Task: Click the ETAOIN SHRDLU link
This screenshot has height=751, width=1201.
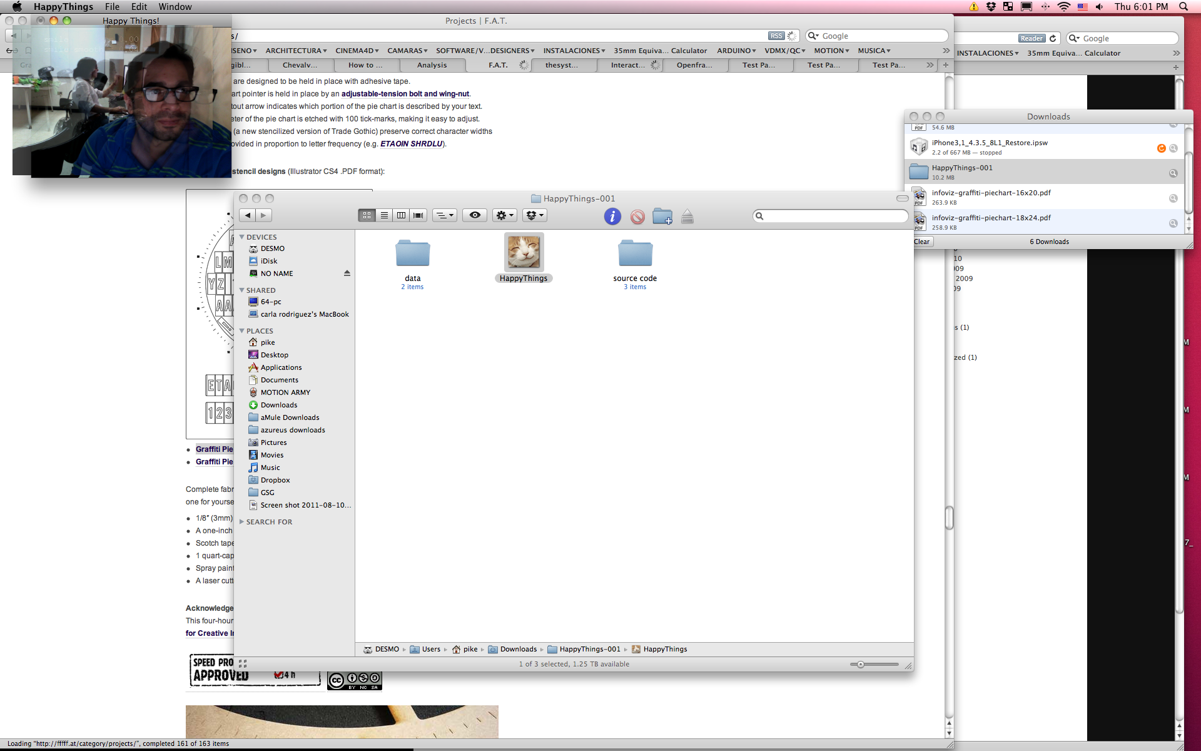Action: click(x=411, y=144)
